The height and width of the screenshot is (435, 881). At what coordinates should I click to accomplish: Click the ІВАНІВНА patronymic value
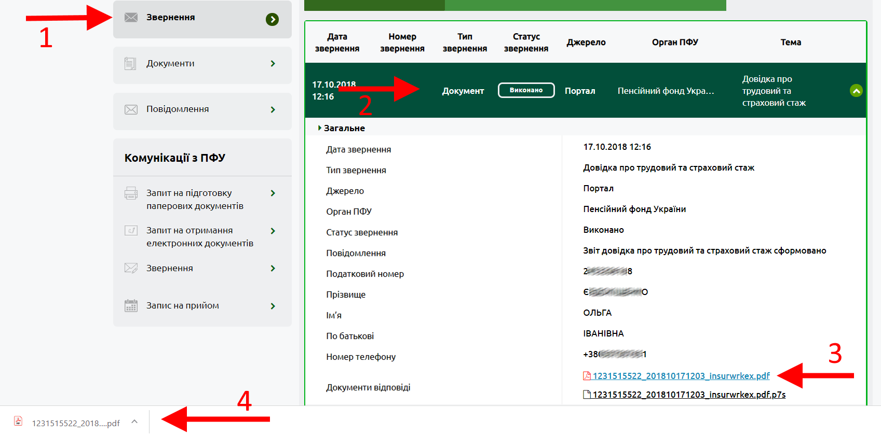click(603, 333)
